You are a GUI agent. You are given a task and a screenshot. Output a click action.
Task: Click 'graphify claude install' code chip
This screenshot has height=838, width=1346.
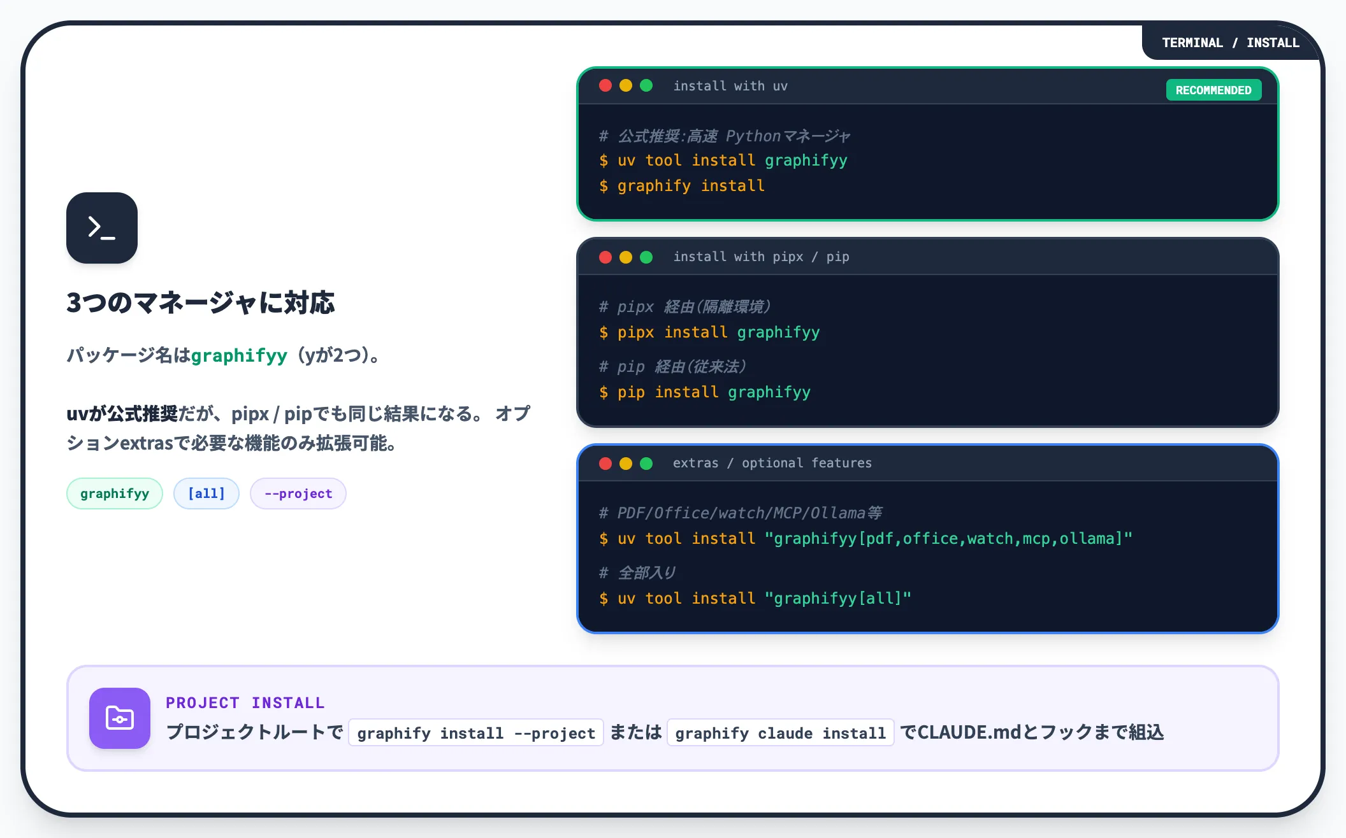[781, 733]
